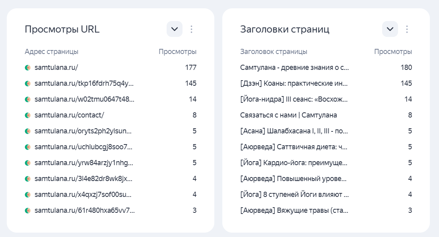Screen dimensions: 439x237
Task: Click the Просмотры URL widget title
Action: 62,29
